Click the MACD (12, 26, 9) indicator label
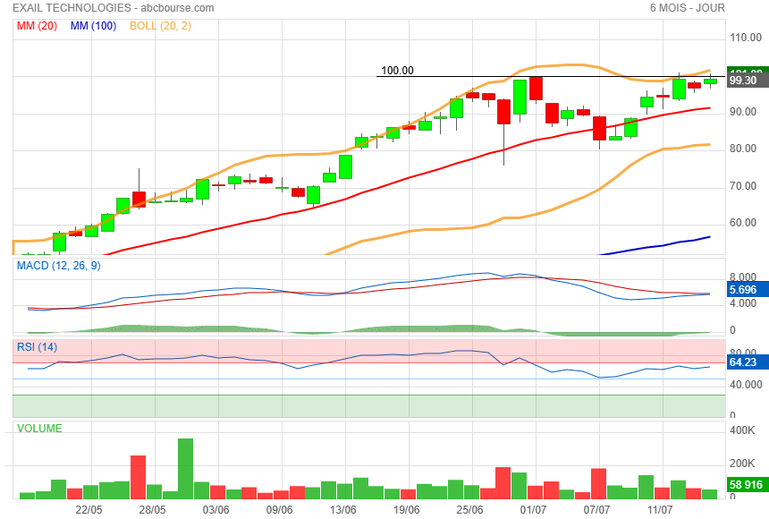This screenshot has height=519, width=769. point(59,266)
